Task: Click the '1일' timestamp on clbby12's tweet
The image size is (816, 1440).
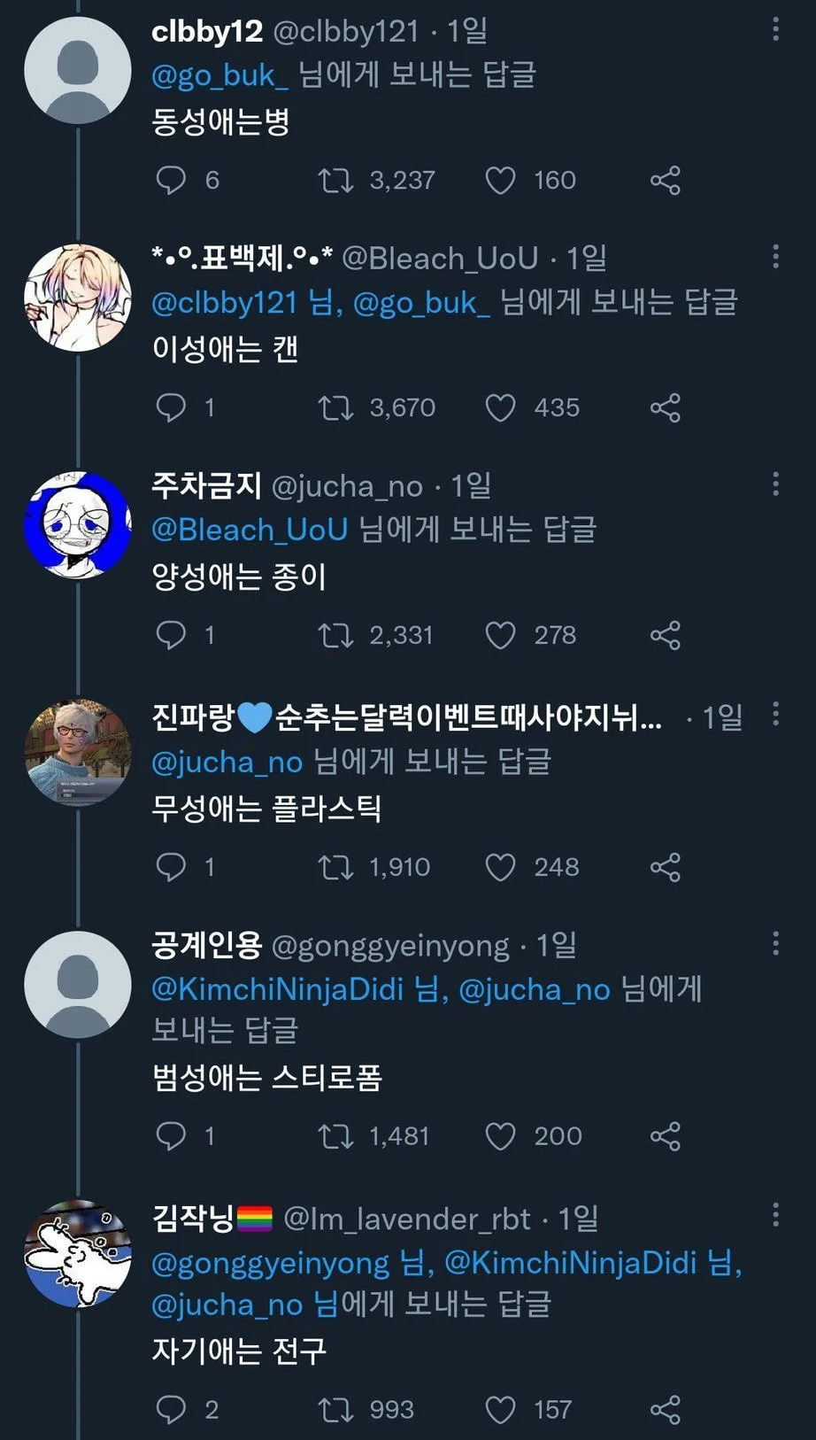Action: (x=469, y=29)
